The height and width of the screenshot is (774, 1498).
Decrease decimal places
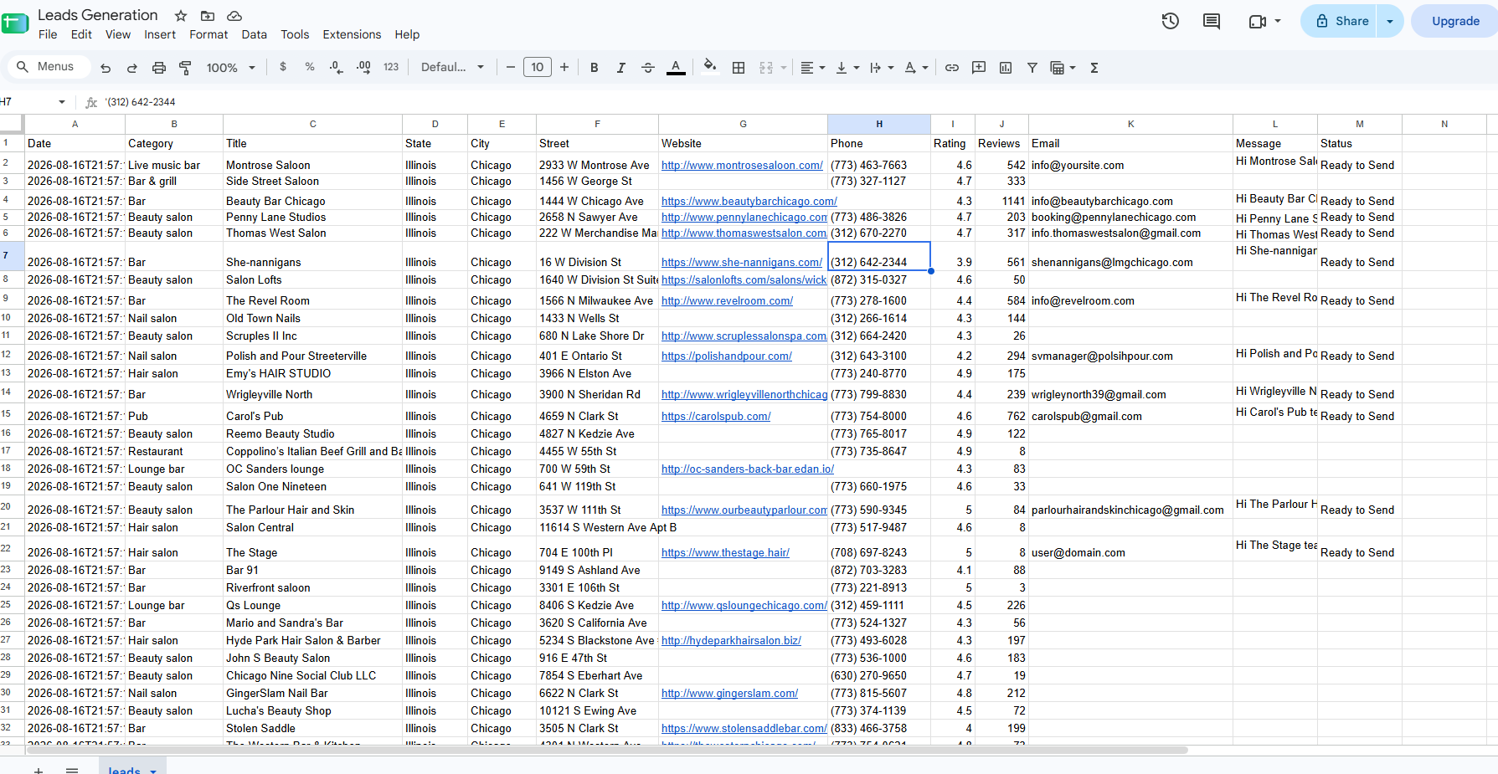click(x=336, y=67)
